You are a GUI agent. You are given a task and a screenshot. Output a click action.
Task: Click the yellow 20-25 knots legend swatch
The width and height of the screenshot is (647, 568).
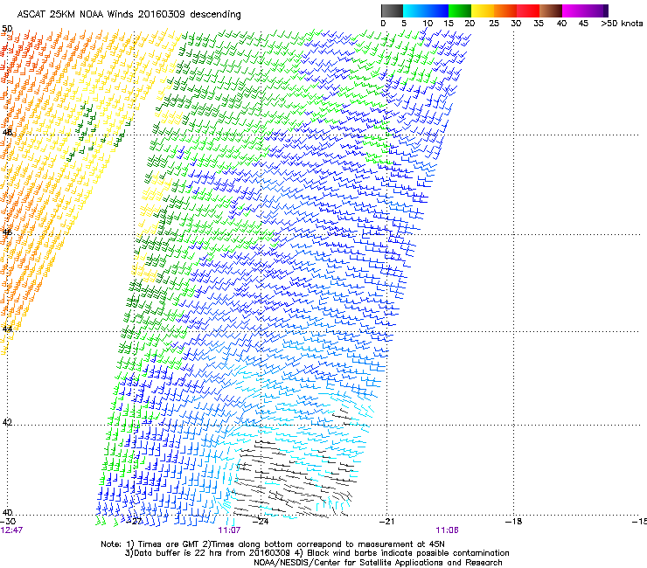pos(483,10)
